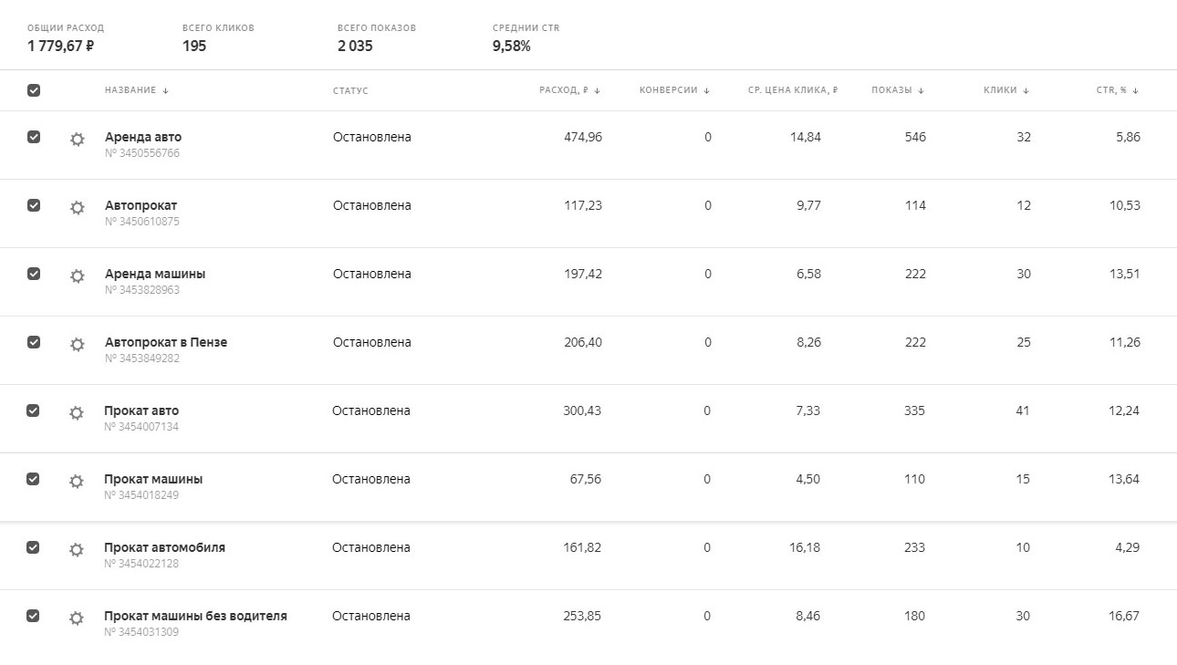Open gear menu for Автопрокат в Пензе
Image resolution: width=1177 pixels, height=665 pixels.
click(78, 344)
